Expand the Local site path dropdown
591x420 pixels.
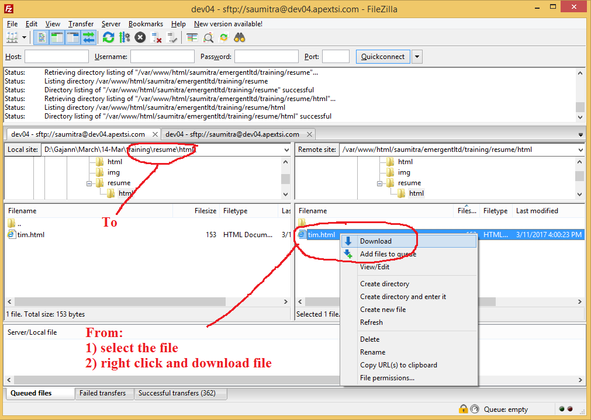287,150
